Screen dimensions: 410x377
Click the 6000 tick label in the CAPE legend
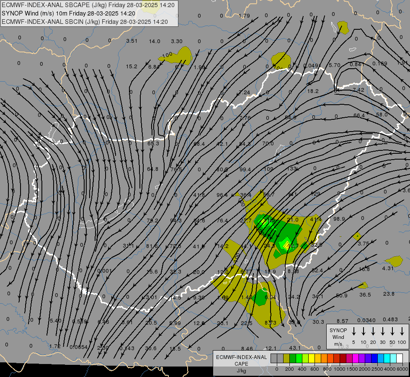point(402,369)
